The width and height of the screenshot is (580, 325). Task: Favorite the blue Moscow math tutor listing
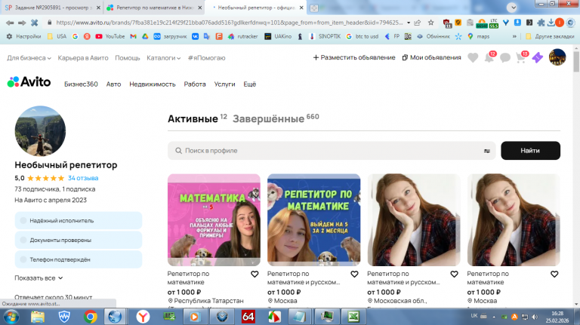tap(354, 274)
